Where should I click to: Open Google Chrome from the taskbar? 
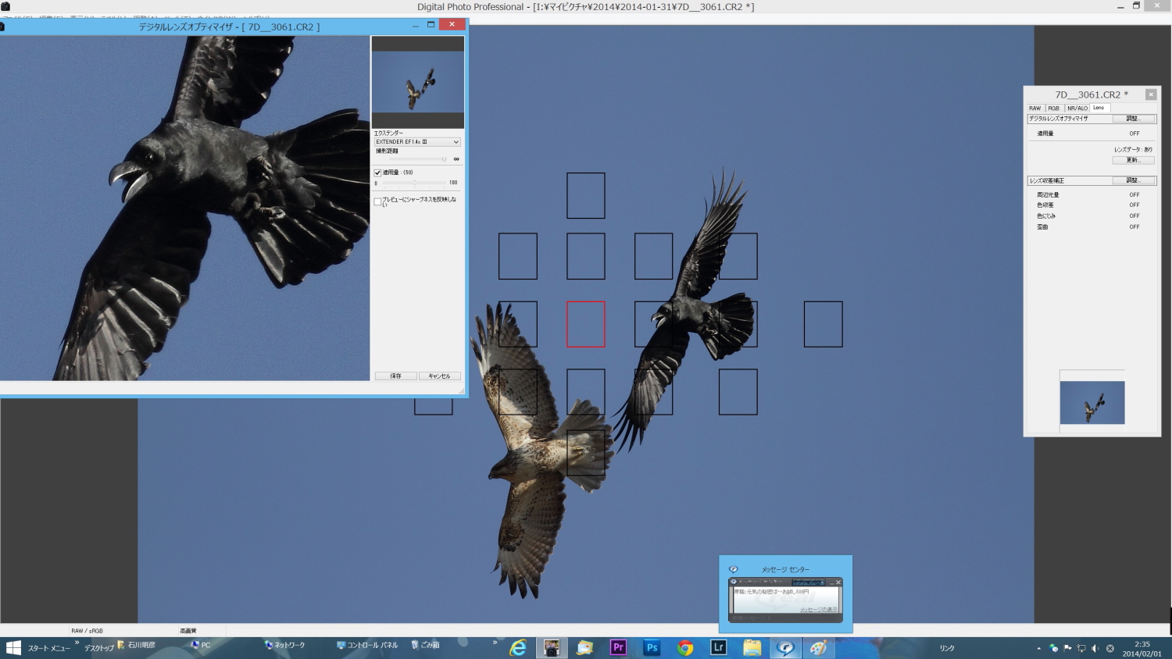[685, 647]
